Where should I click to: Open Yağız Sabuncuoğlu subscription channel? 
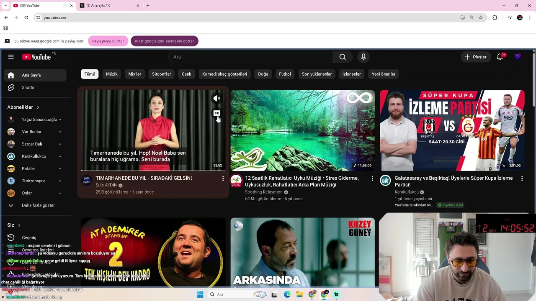point(35,120)
